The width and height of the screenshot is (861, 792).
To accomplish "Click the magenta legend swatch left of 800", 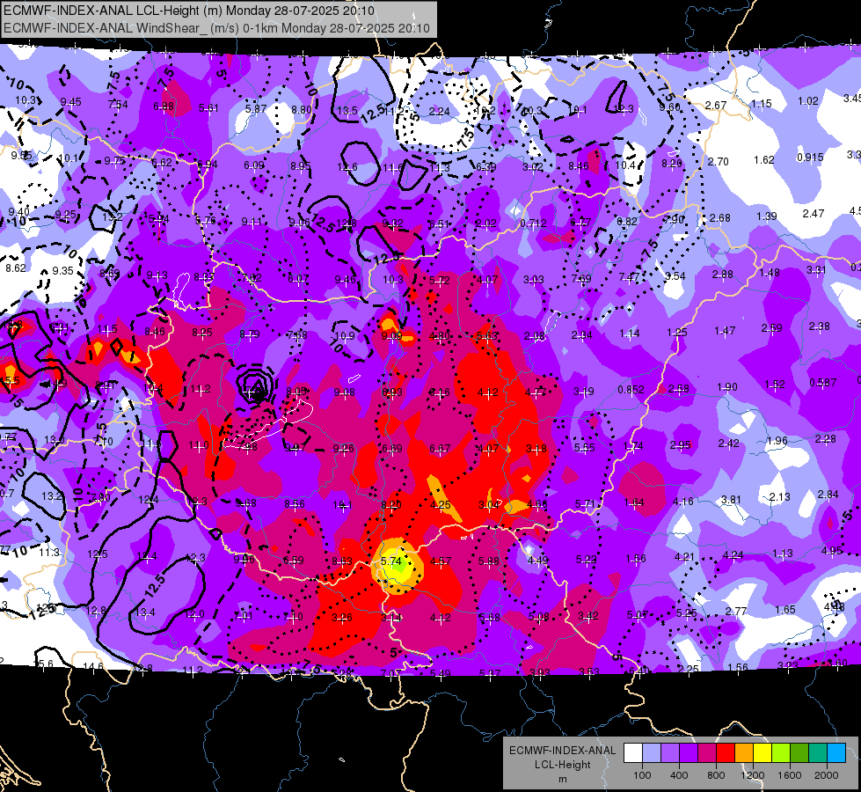I will pyautogui.click(x=707, y=752).
